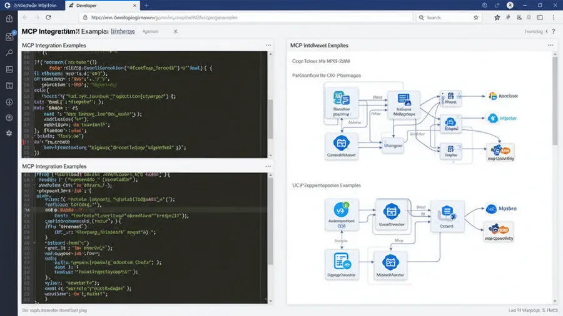Select the "Mpsbro" blue output icon
The height and width of the screenshot is (316, 563).
491,209
